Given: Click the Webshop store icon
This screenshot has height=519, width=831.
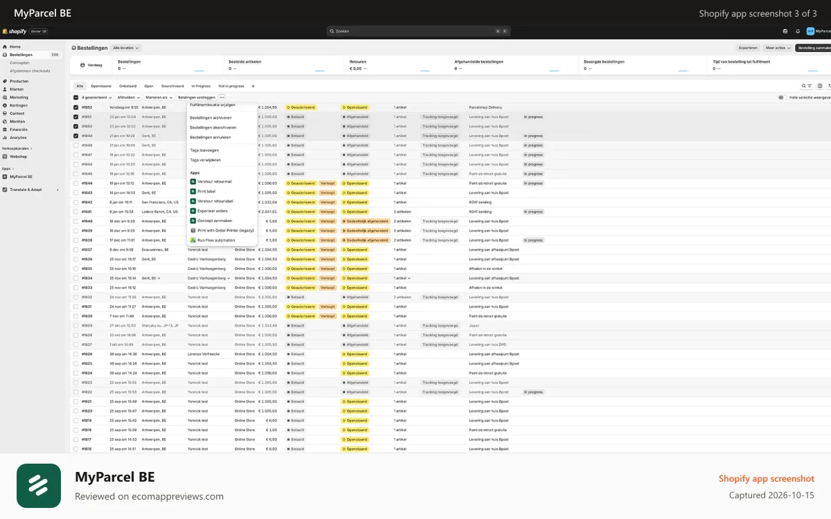Looking at the screenshot, I should [5, 156].
